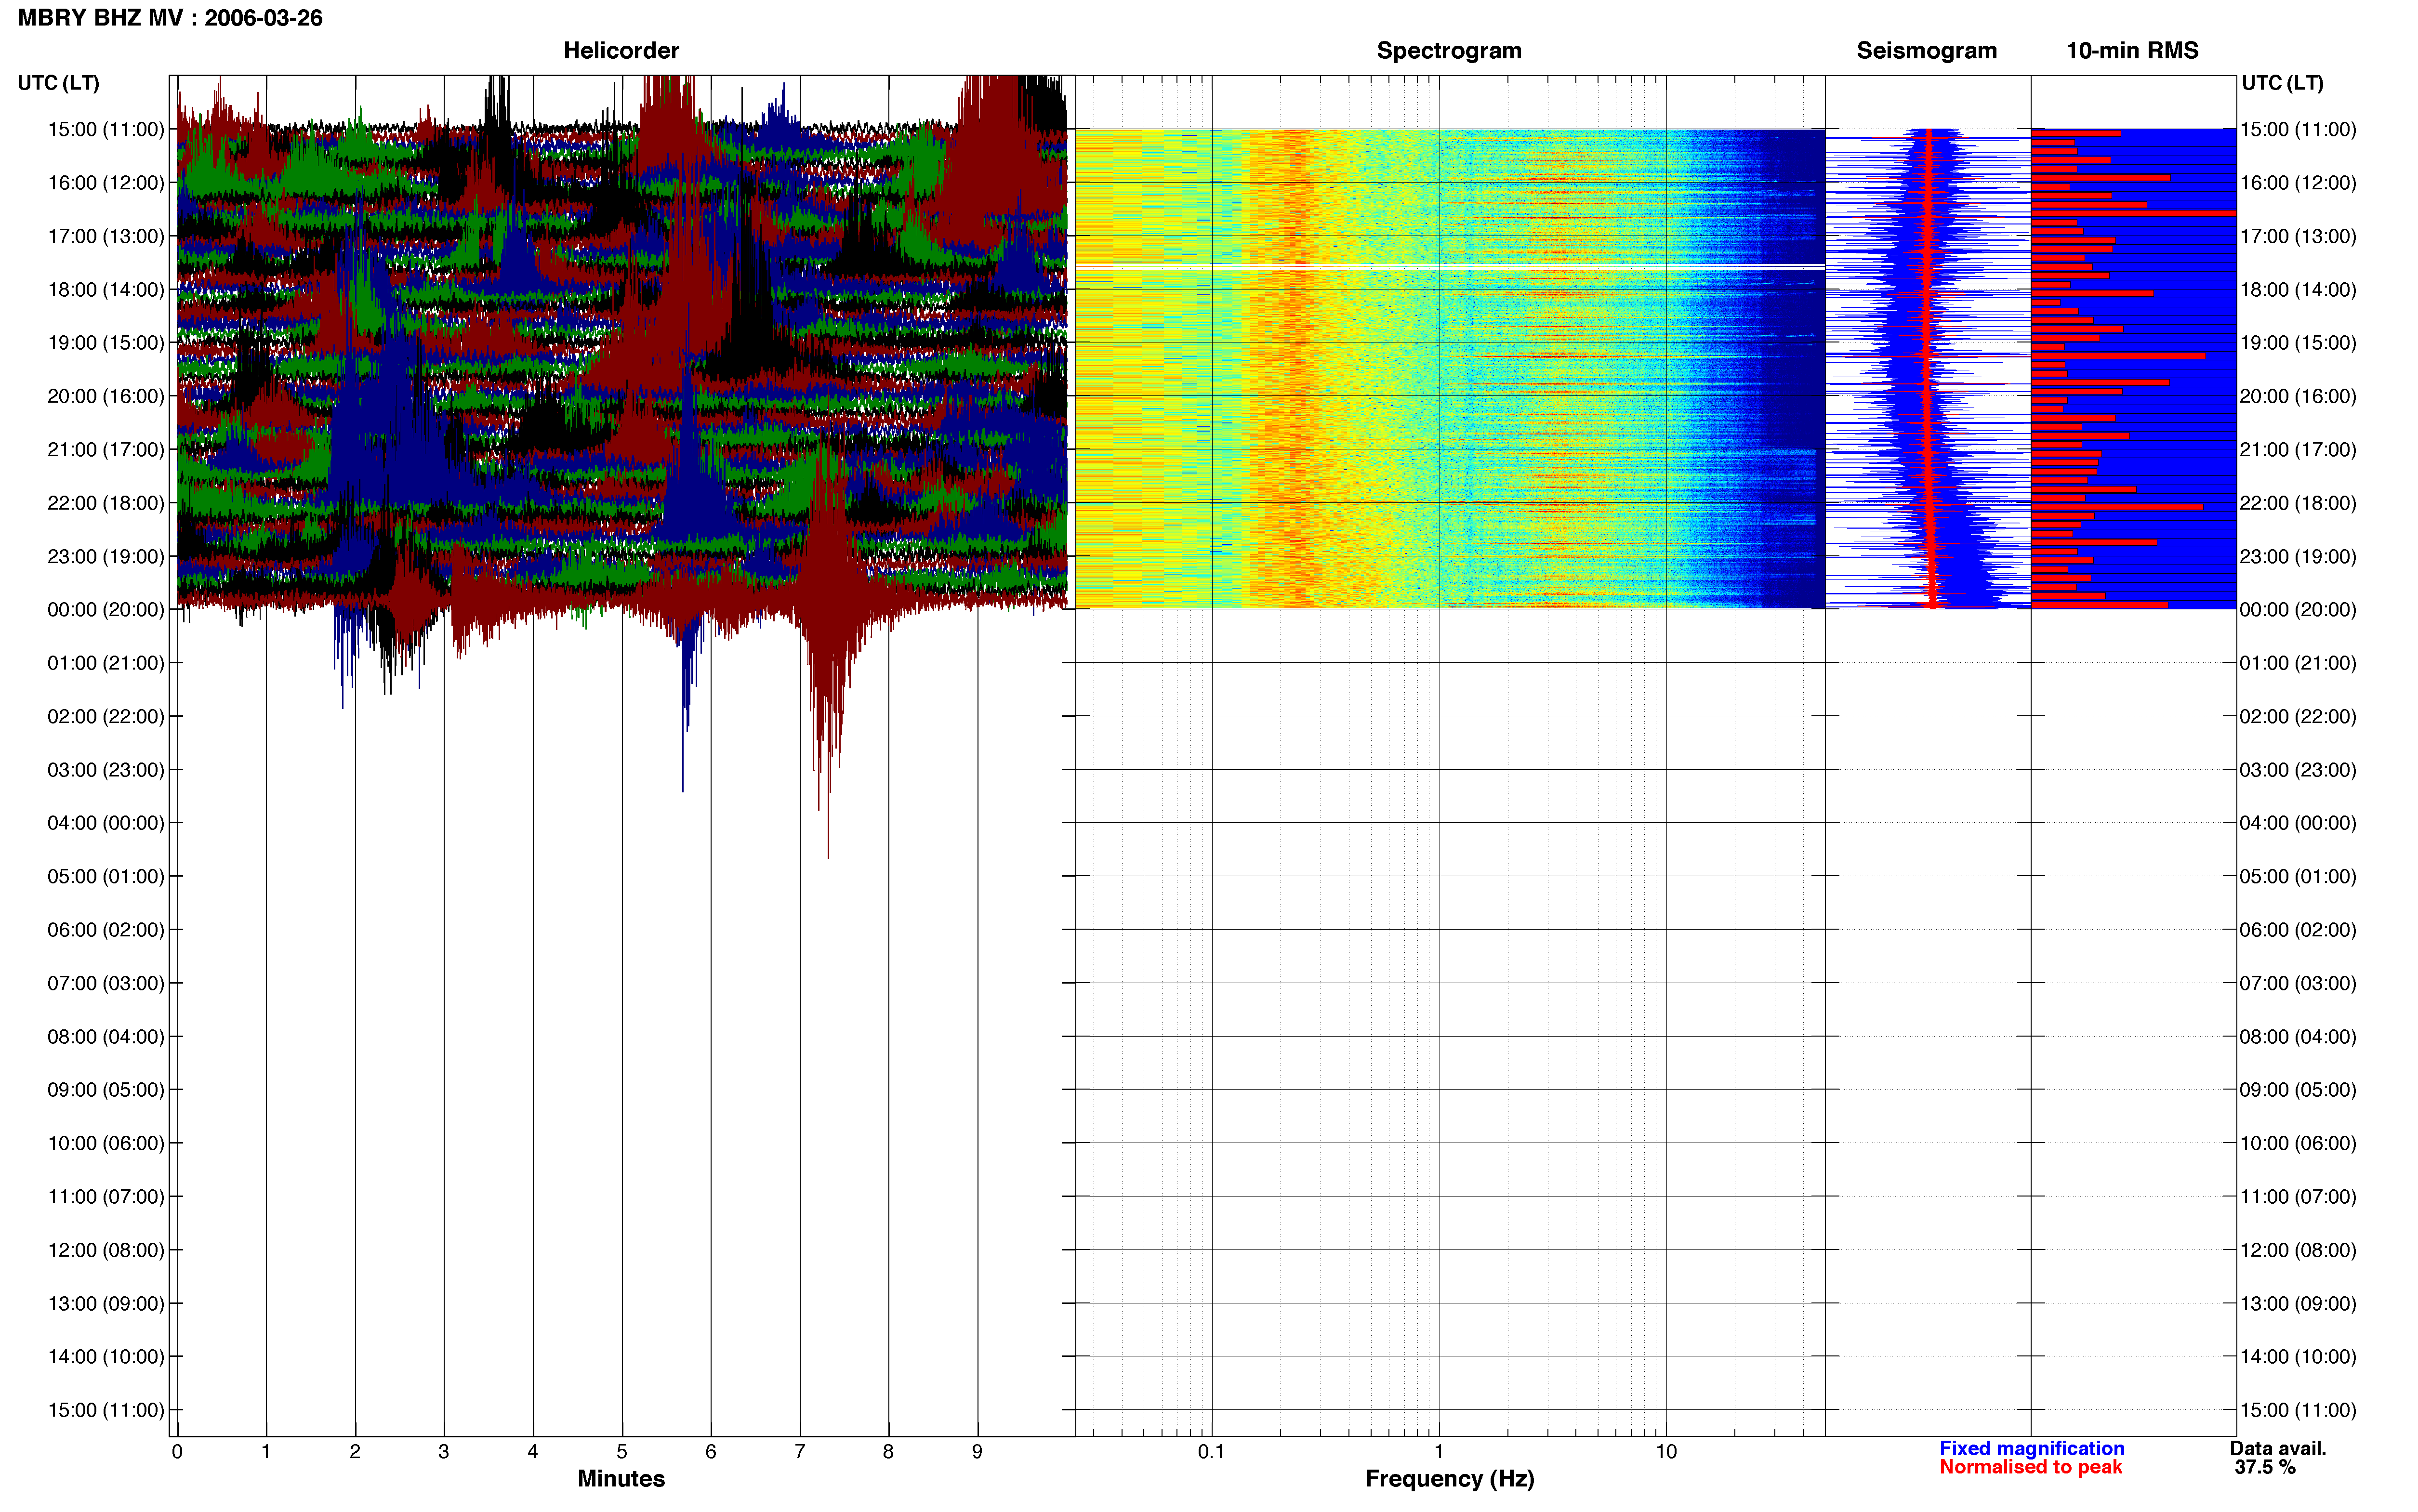Click left-axis label '09:00 (05:00)'
The image size is (2418, 1512).
pos(106,1090)
